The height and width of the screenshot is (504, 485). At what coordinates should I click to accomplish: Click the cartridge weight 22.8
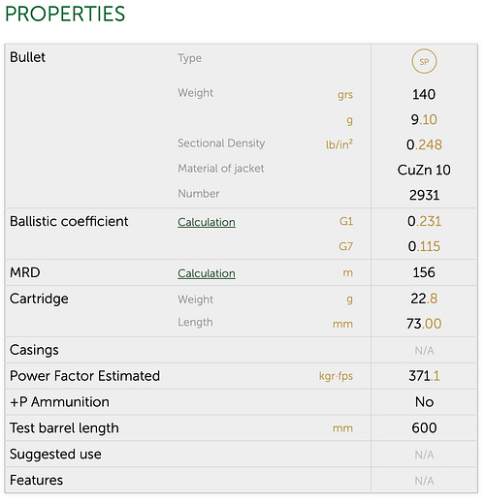[x=424, y=299]
